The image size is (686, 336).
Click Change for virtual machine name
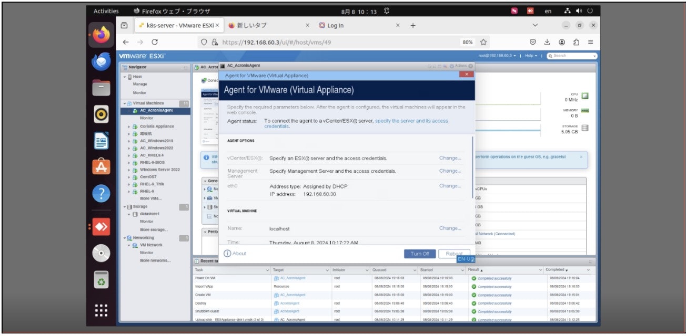click(450, 228)
